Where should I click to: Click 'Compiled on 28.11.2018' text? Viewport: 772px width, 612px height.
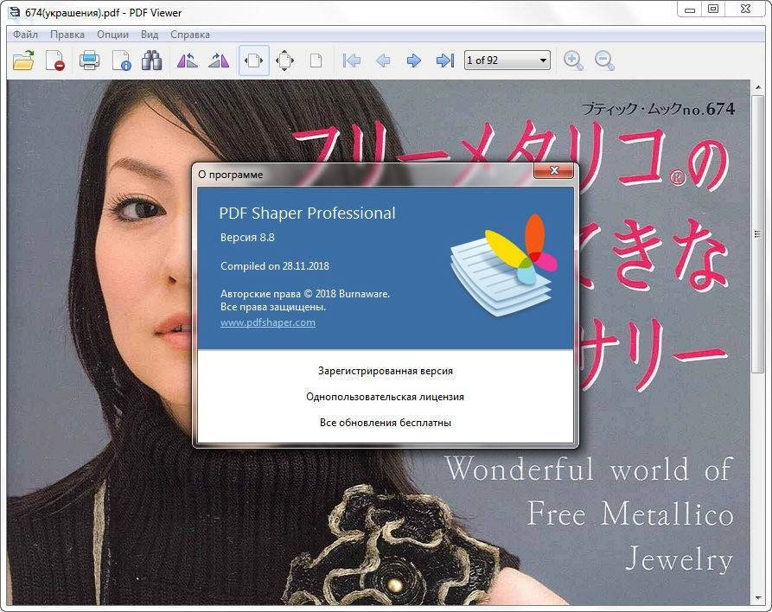pos(275,266)
